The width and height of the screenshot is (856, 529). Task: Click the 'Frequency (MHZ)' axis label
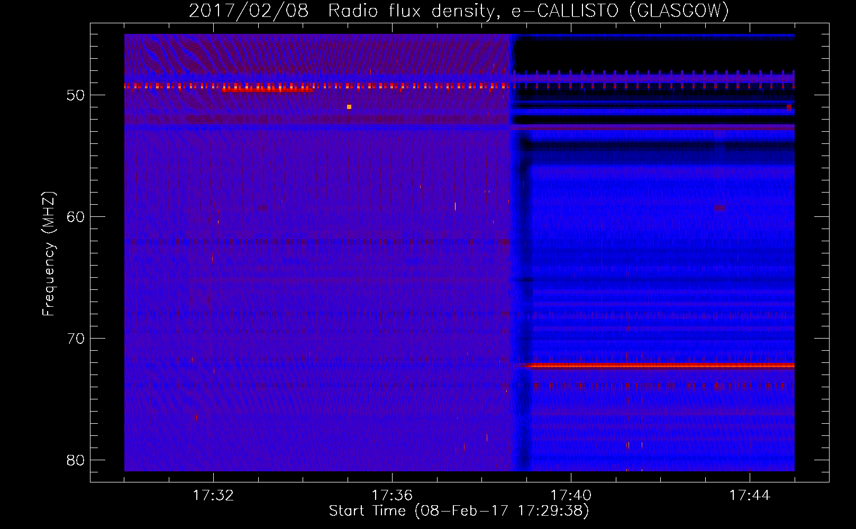(x=49, y=254)
